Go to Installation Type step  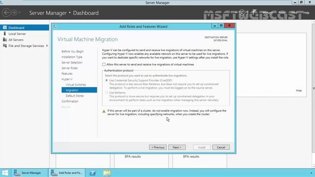click(x=72, y=57)
